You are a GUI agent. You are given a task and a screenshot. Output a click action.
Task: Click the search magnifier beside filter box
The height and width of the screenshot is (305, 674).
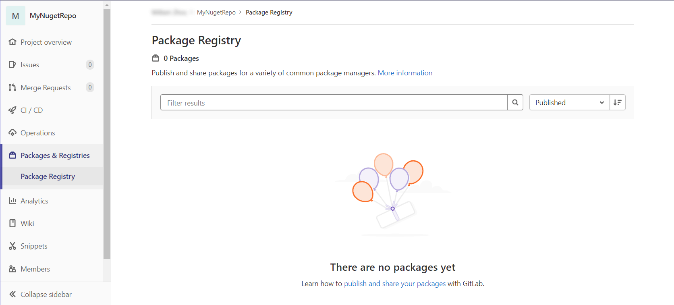pyautogui.click(x=515, y=102)
